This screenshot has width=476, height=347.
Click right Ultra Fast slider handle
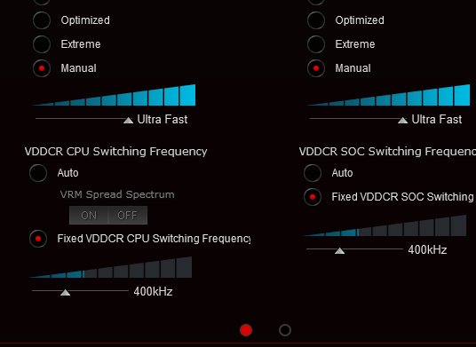click(403, 120)
